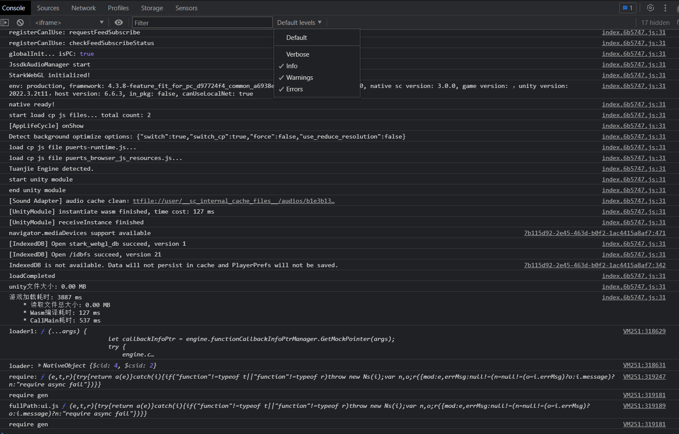Collapse the Default levels dropdown

click(x=299, y=23)
